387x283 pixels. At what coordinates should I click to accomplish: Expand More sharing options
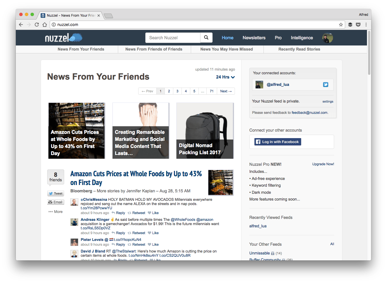(55, 212)
